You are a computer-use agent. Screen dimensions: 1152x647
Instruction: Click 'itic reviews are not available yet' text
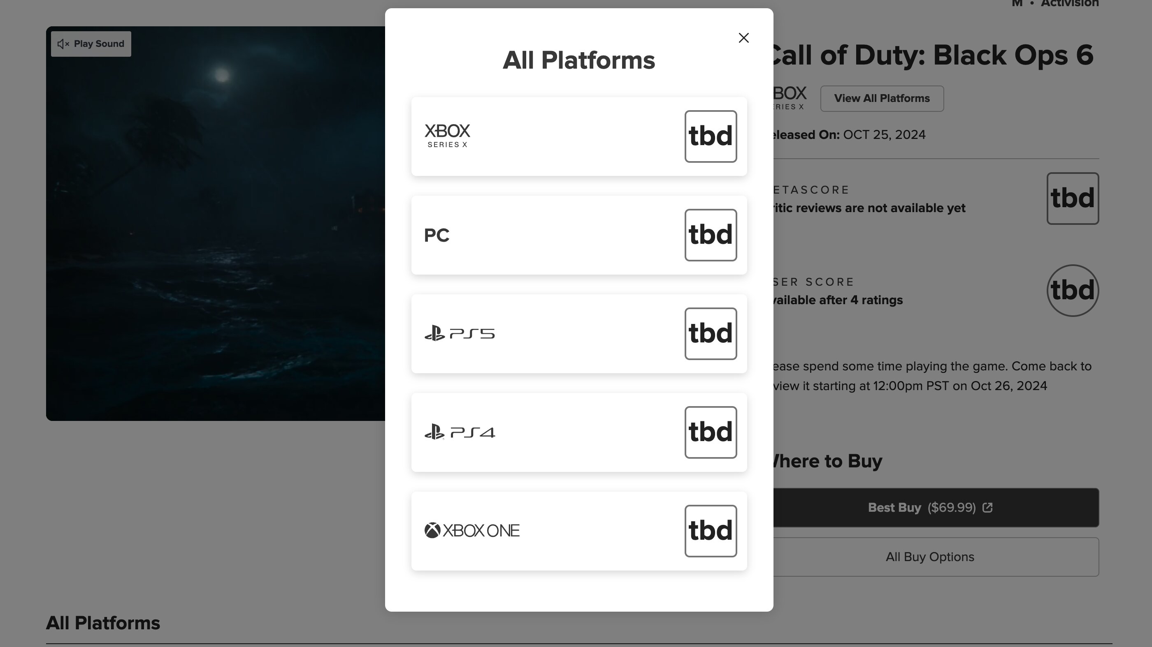point(869,208)
